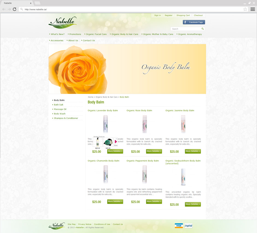Click More Detailes for Jasmine Body Balm

(x=193, y=151)
